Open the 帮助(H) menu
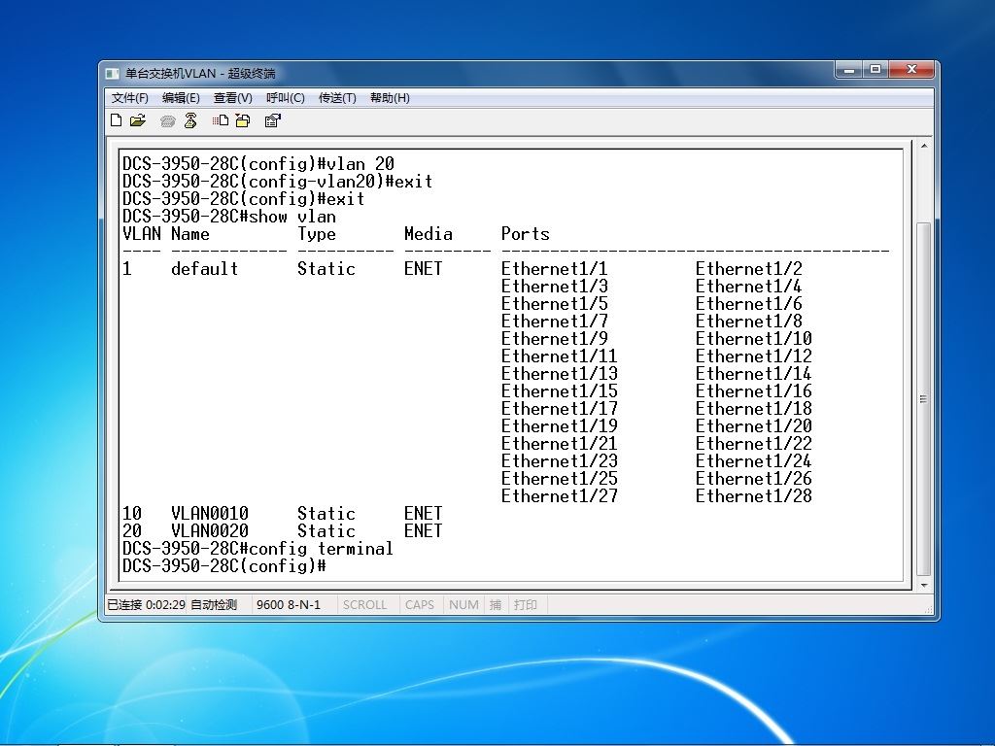 click(390, 98)
